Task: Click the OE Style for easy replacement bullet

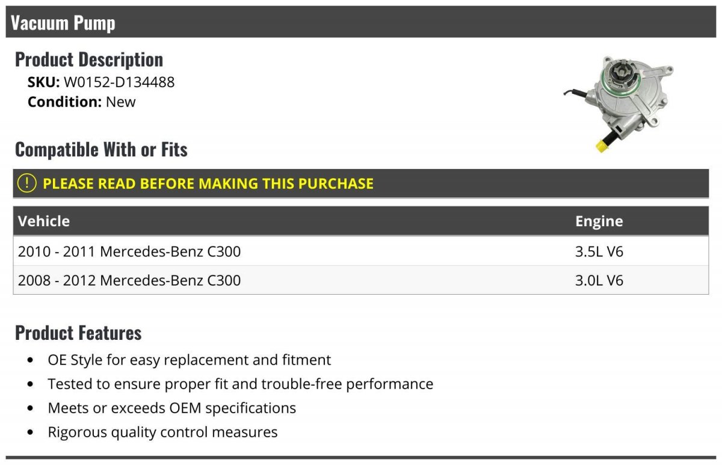Action: coord(190,360)
